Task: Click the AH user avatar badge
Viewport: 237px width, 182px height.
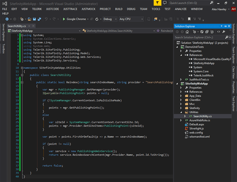Action: (x=233, y=9)
